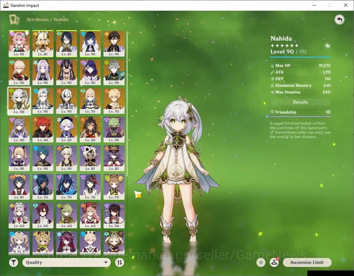
Task: Select Qiqi's Lv. 20 portrait
Action: click(67, 129)
